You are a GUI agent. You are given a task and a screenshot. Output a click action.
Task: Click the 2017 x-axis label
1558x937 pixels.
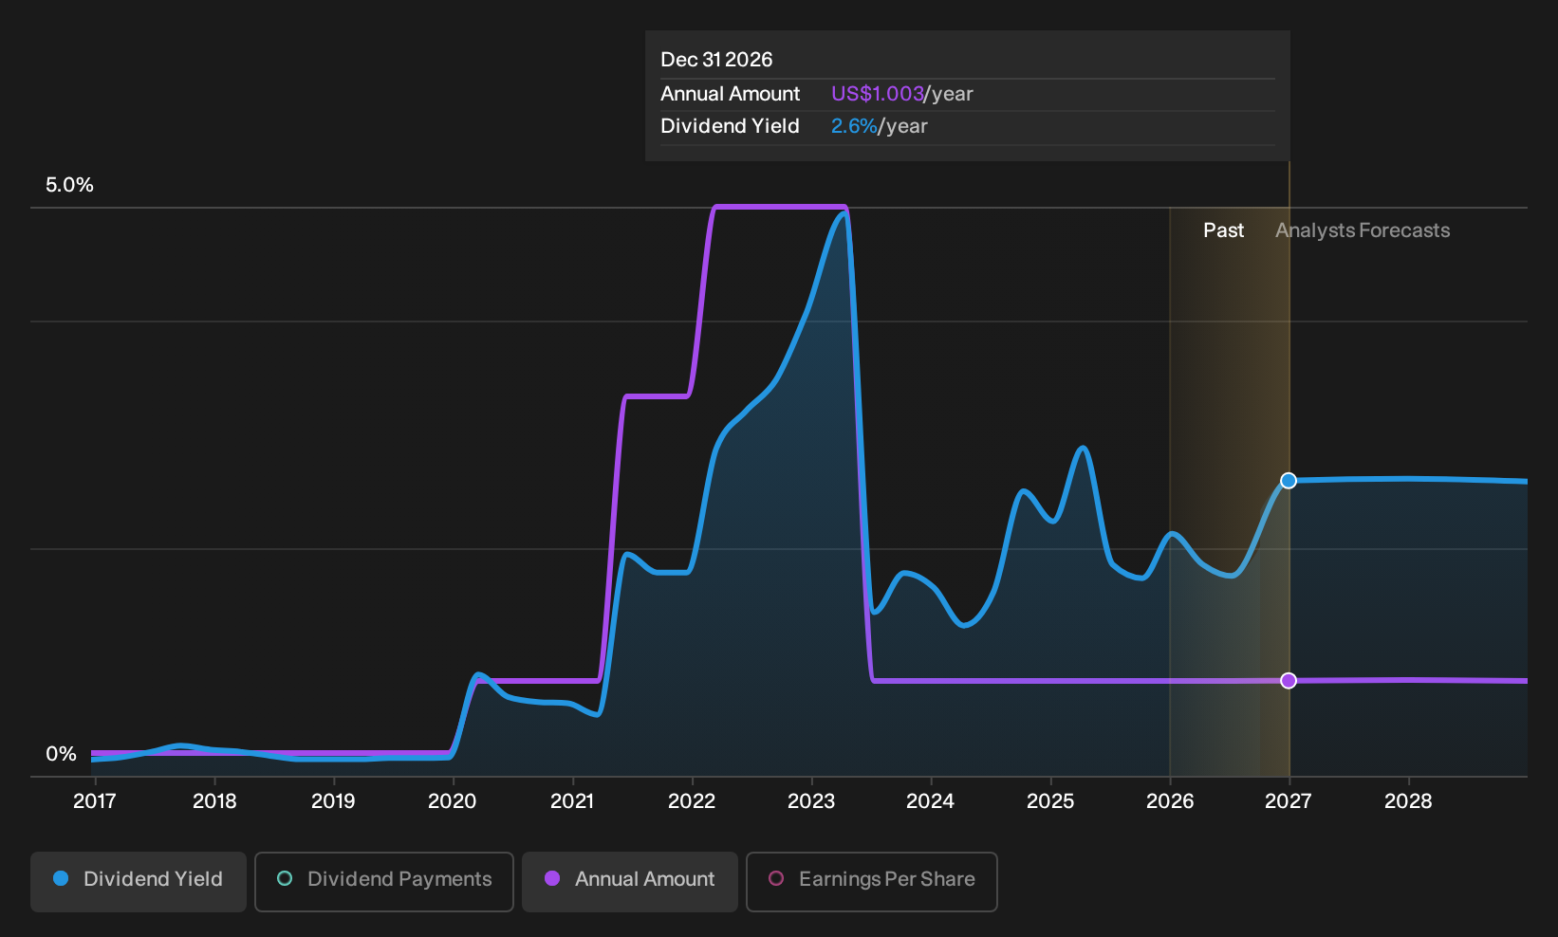tap(95, 801)
